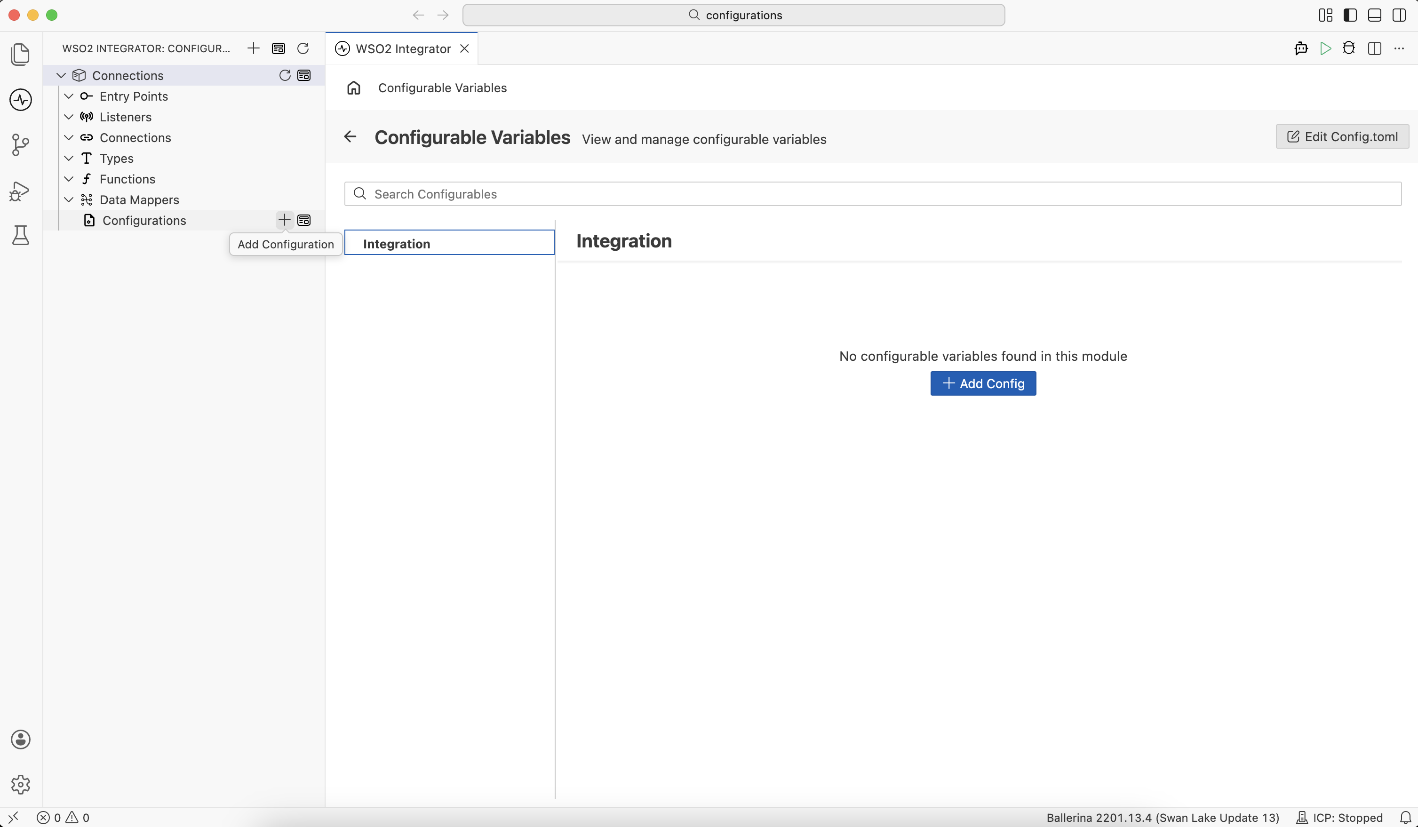
Task: Expand the Entry Points chevron
Action: tap(69, 96)
